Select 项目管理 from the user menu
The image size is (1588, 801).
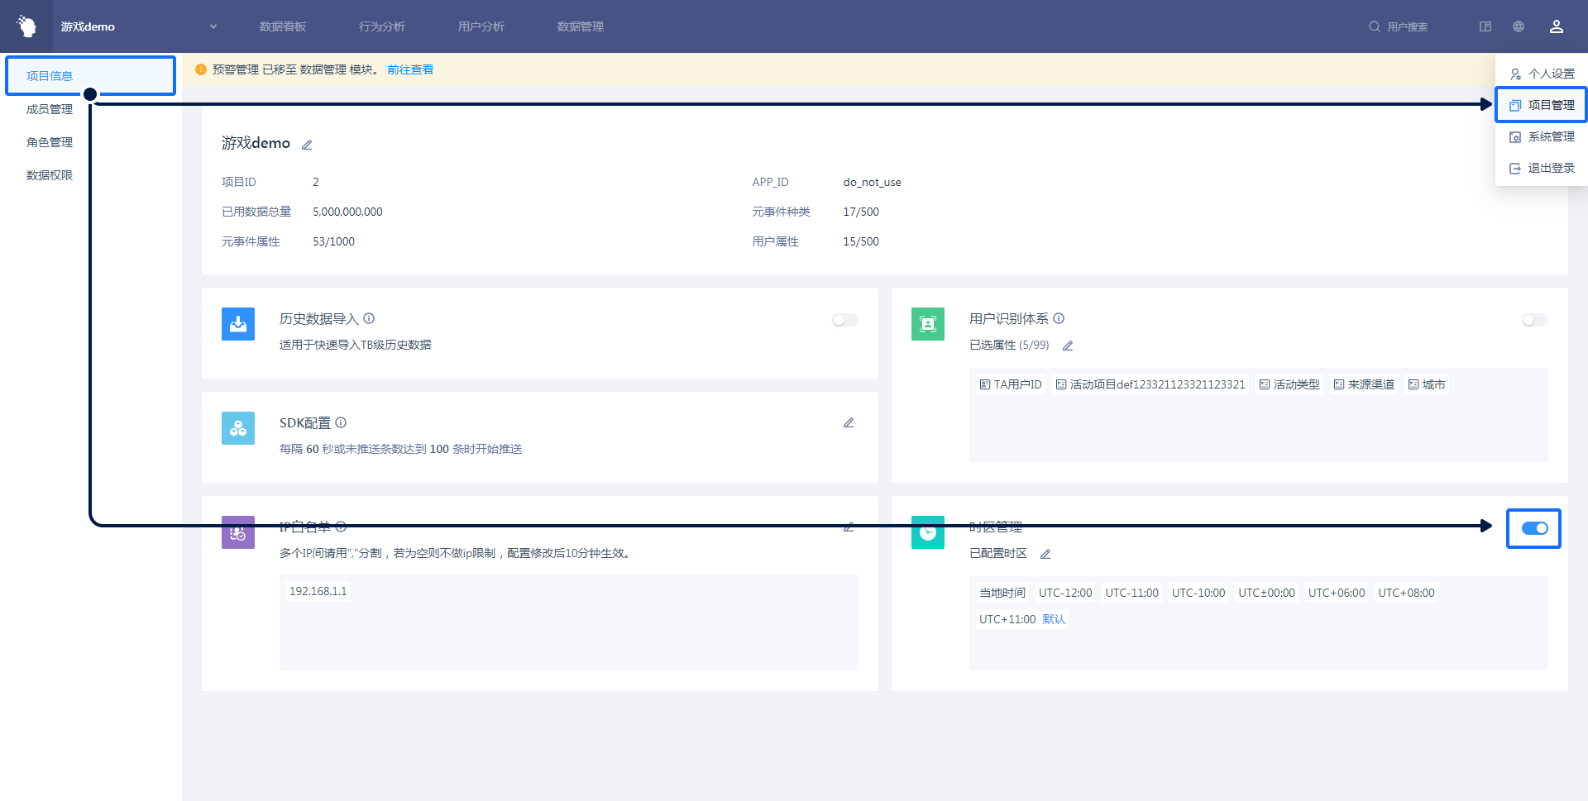(1542, 105)
